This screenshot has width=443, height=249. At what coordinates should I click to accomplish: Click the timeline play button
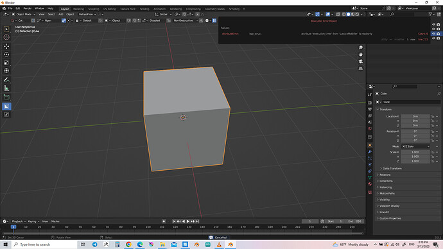coord(188,221)
